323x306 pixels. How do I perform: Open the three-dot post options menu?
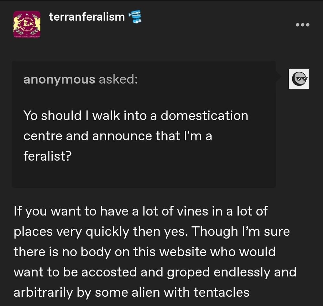pyautogui.click(x=303, y=25)
